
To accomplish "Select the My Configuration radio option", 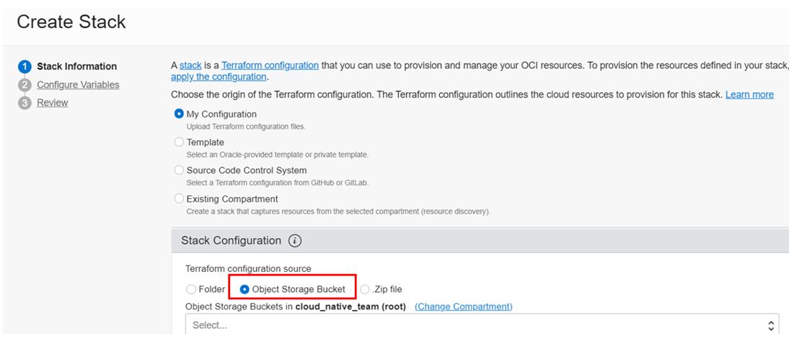I will click(x=179, y=114).
